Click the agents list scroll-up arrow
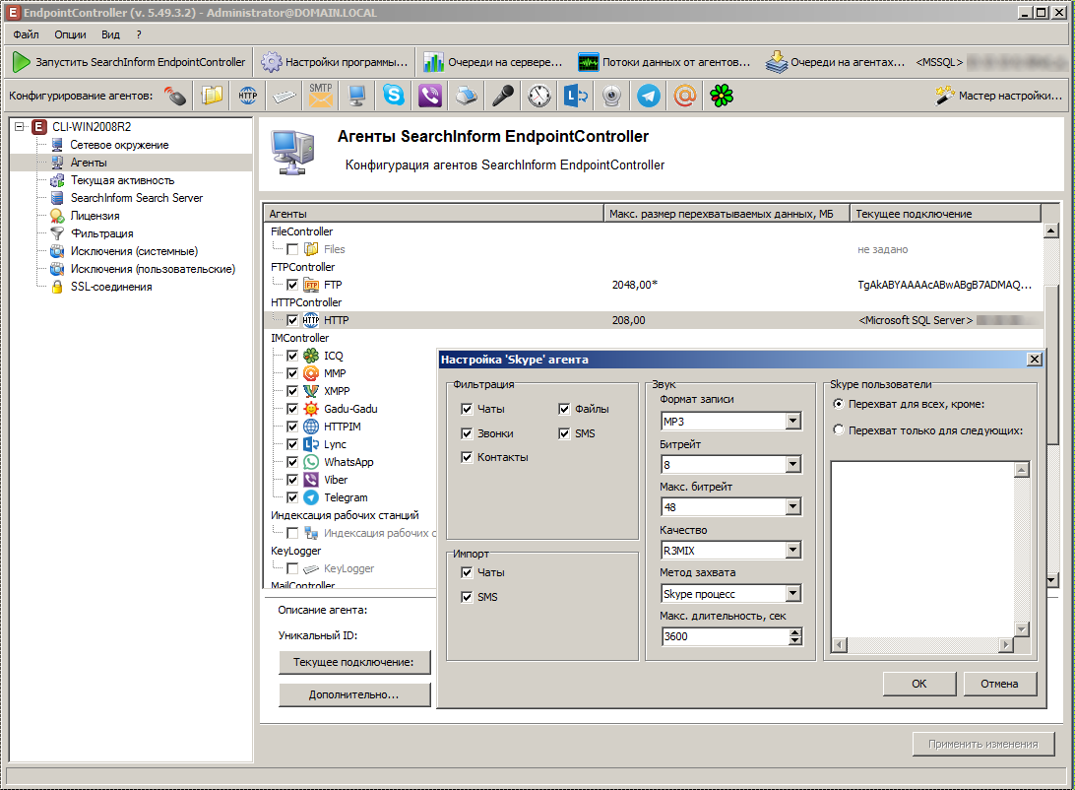 coord(1051,231)
